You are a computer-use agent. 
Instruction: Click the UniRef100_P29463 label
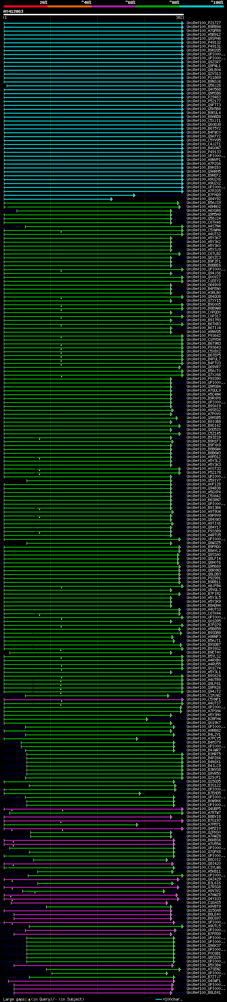click(204, 97)
